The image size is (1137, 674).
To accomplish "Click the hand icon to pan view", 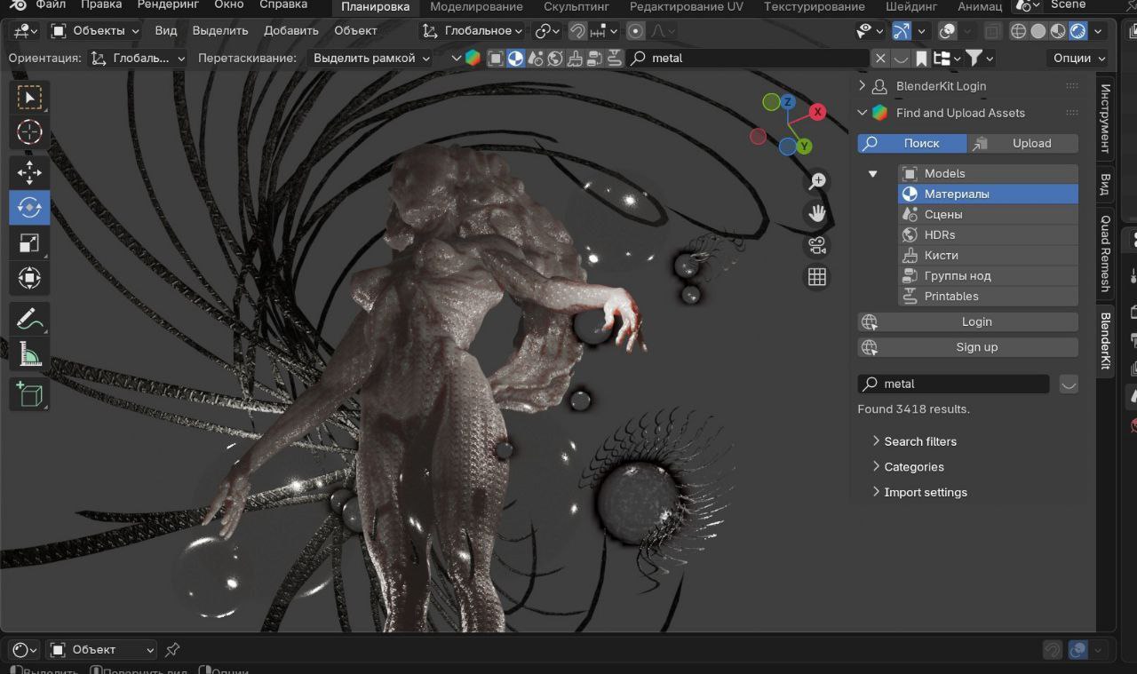I will pyautogui.click(x=816, y=213).
